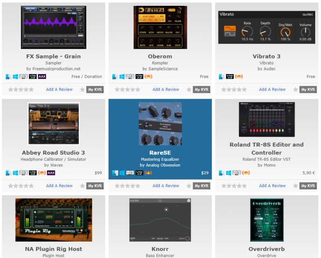Click the Mac icon under Abbey Road Studio 3
This screenshot has width=321, height=258.
pyautogui.click(x=8, y=173)
